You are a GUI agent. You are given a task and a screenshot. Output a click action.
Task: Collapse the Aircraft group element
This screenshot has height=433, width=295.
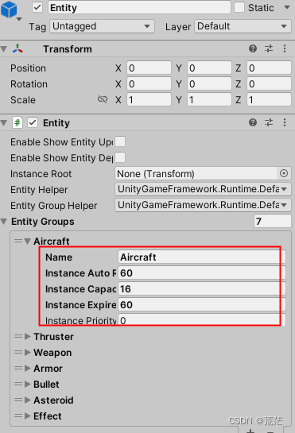(27, 242)
